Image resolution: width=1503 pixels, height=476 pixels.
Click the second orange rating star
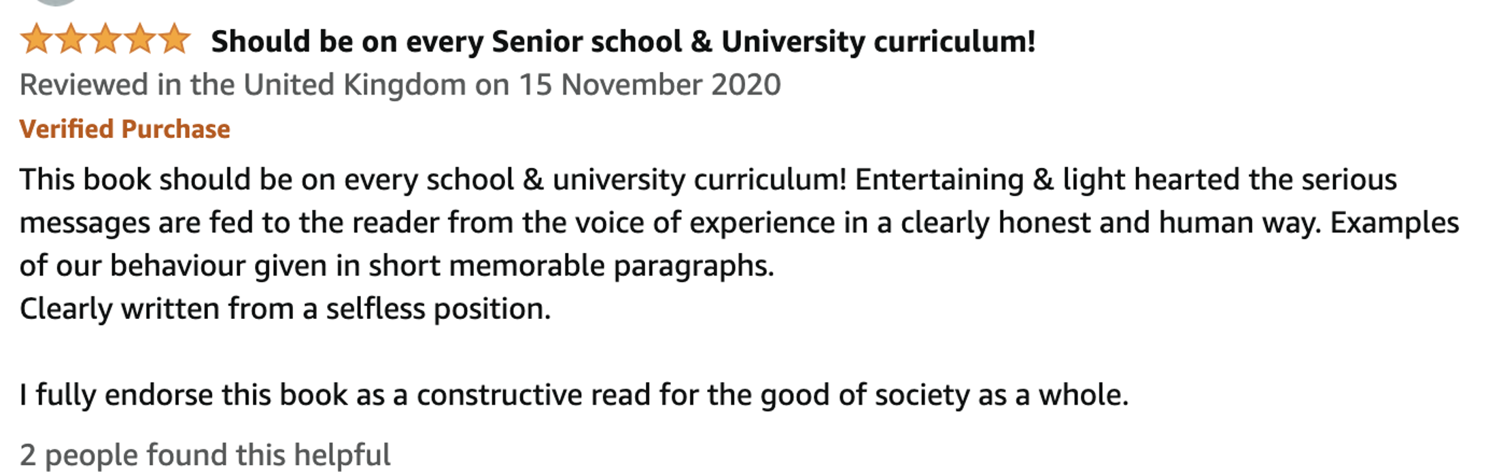[x=71, y=39]
